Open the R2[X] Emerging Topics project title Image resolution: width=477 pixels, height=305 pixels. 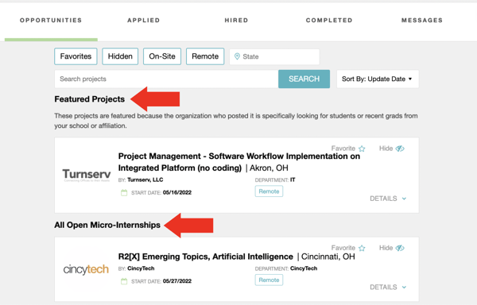[x=206, y=257]
